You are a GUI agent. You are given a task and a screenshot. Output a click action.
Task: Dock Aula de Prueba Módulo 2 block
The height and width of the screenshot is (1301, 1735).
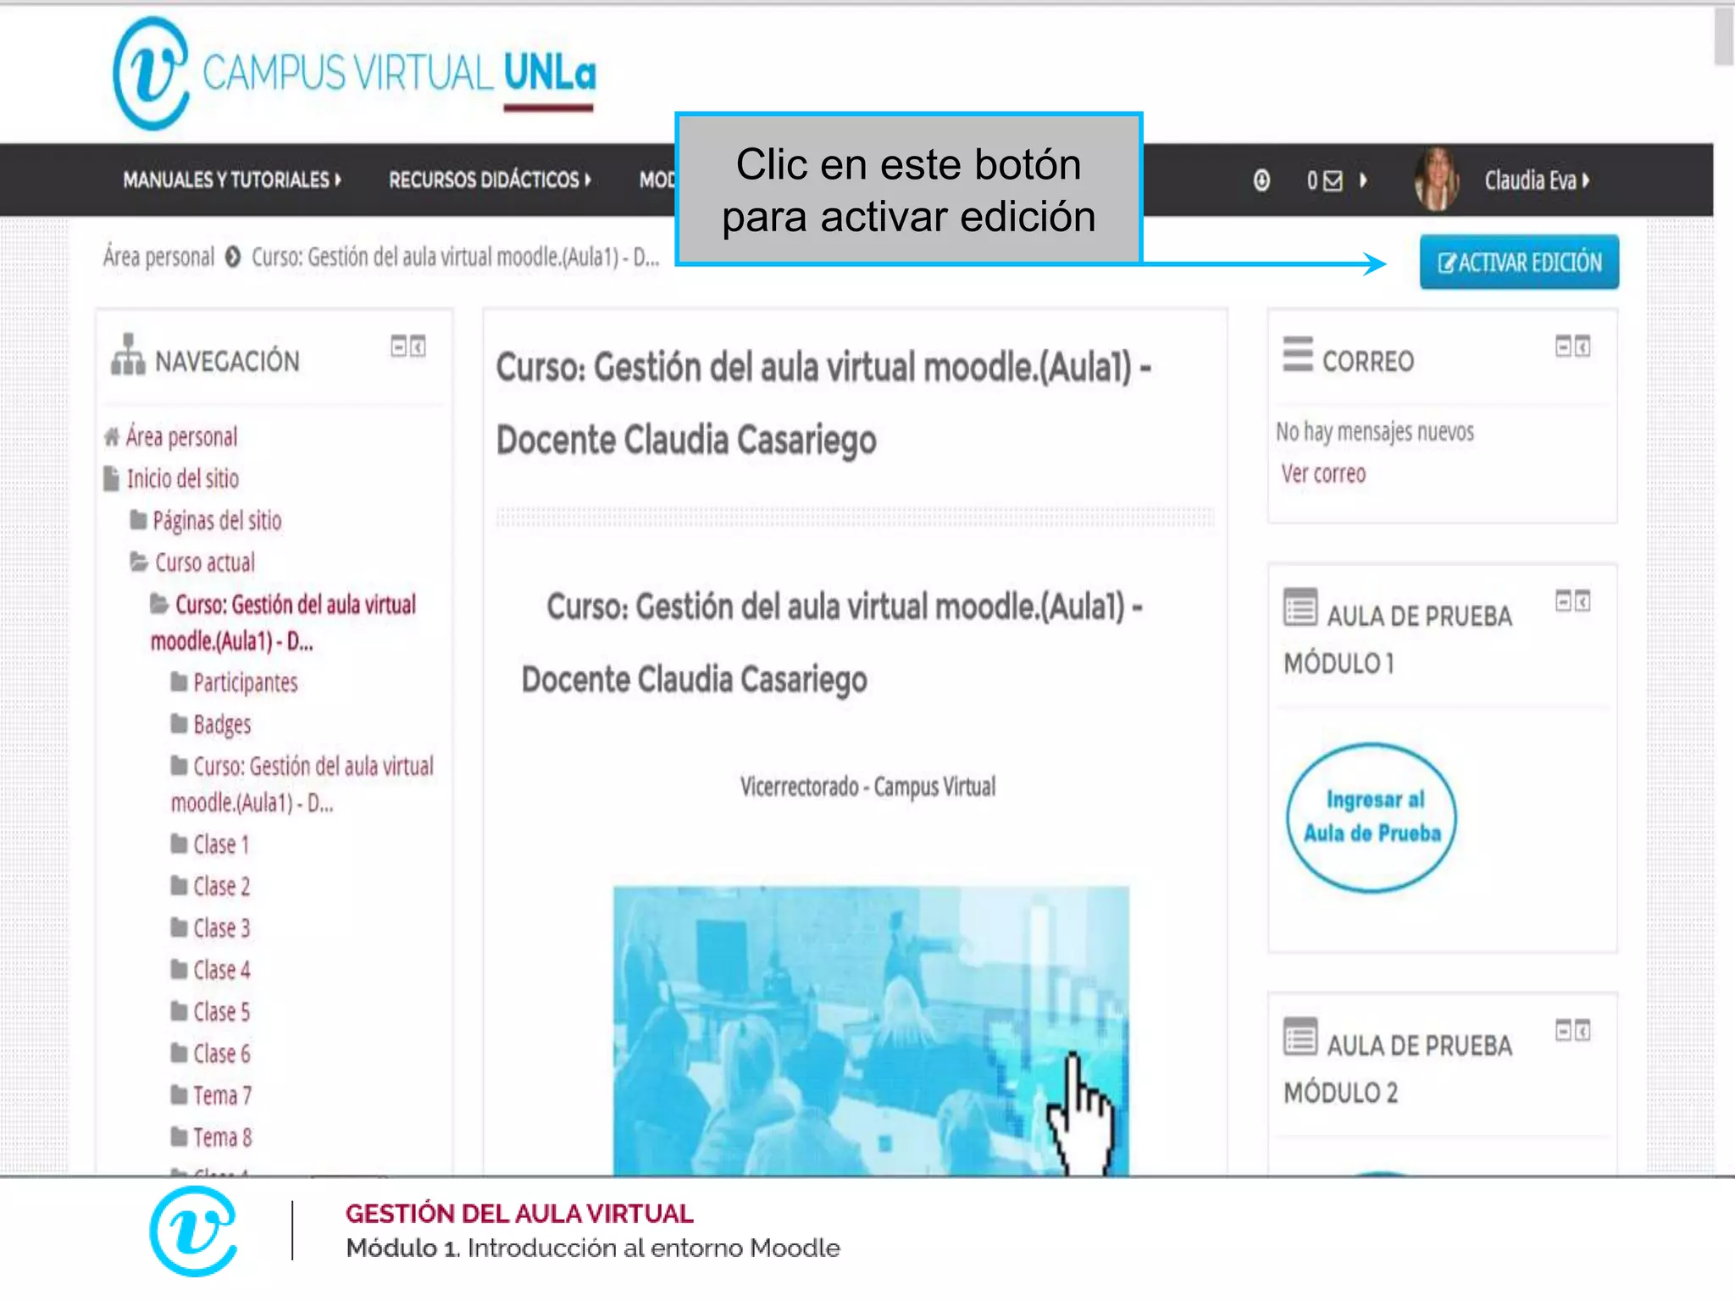click(x=1583, y=1030)
